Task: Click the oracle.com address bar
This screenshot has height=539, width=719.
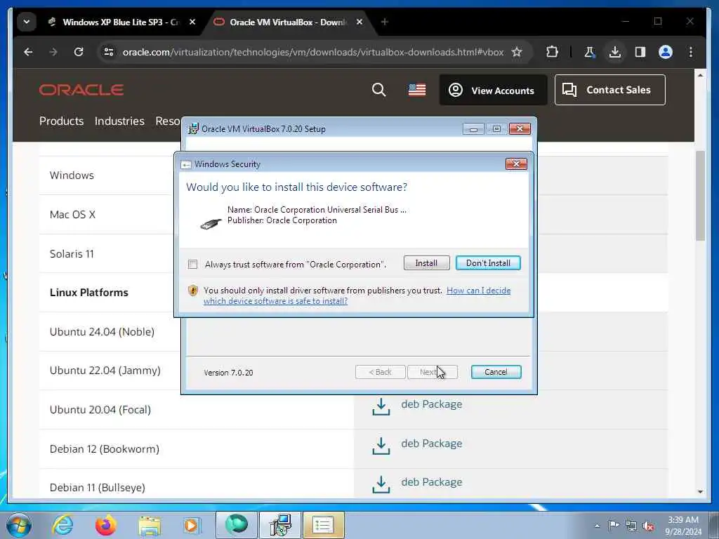Action: [312, 52]
